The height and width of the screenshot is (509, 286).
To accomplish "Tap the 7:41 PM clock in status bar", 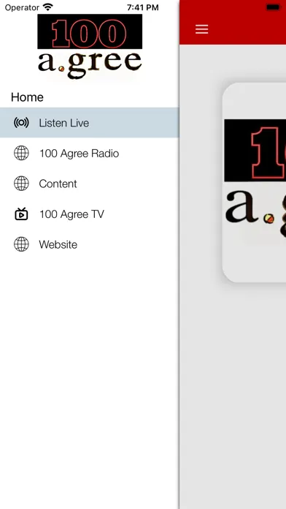I will pos(143,7).
